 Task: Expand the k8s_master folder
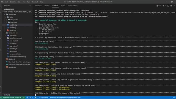14,20
